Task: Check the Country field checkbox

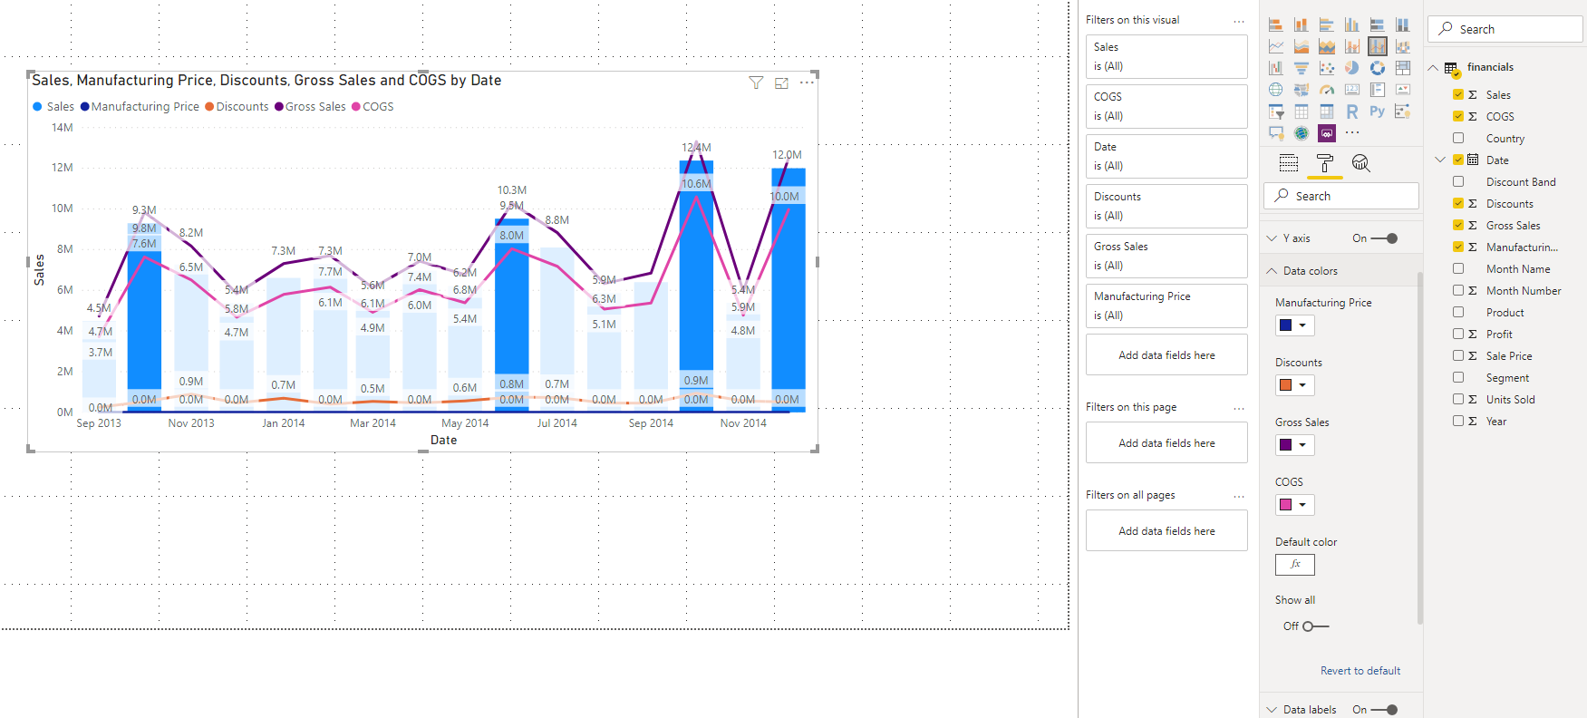Action: point(1458,138)
